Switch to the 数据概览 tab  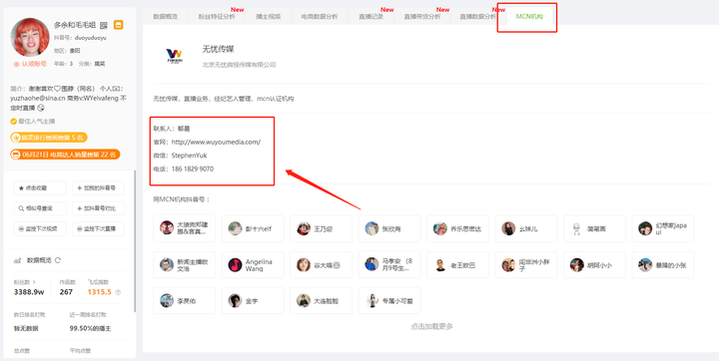(165, 17)
